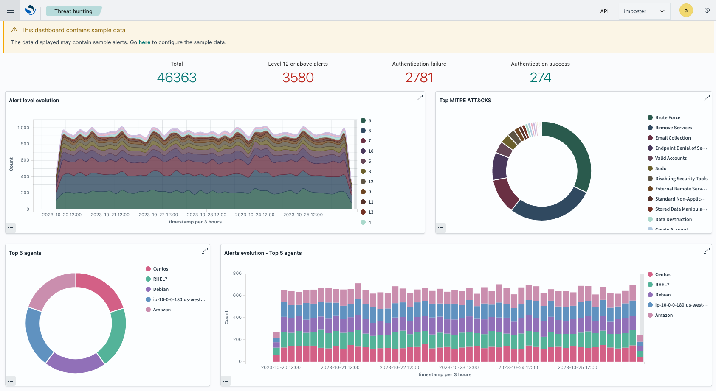Viewport: 716px width, 391px height.
Task: Expand the Alert level evolution panel
Action: click(x=420, y=98)
